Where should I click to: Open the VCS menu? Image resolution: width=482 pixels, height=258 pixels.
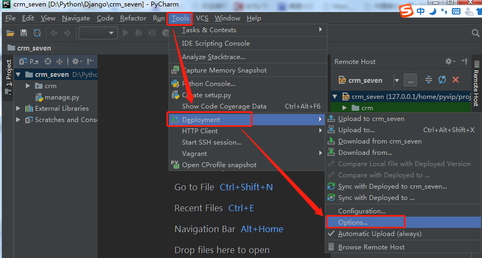(202, 18)
